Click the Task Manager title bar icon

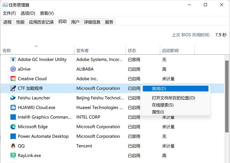click(5, 5)
